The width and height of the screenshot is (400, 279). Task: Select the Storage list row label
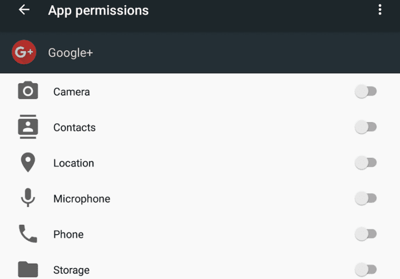[x=71, y=270]
